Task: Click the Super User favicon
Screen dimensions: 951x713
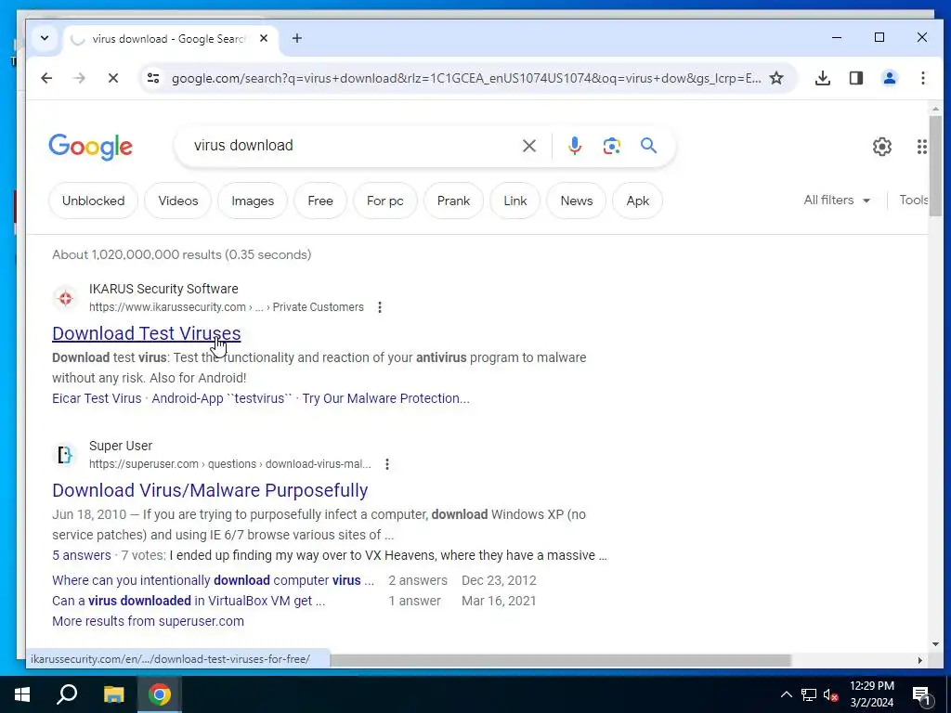Action: click(65, 455)
